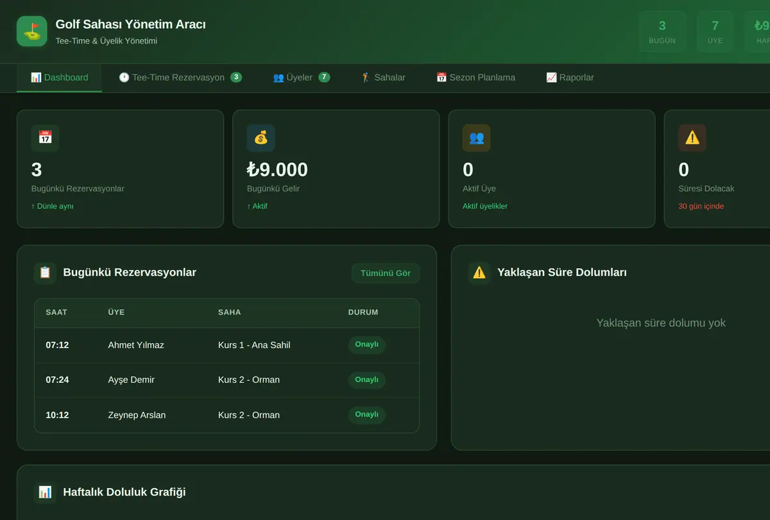The width and height of the screenshot is (770, 520).
Task: Select member name Zeynep Arslan
Action: (x=137, y=415)
